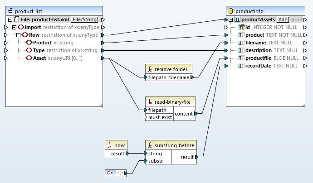Collapse the productAssets table node

pyautogui.click(x=231, y=19)
